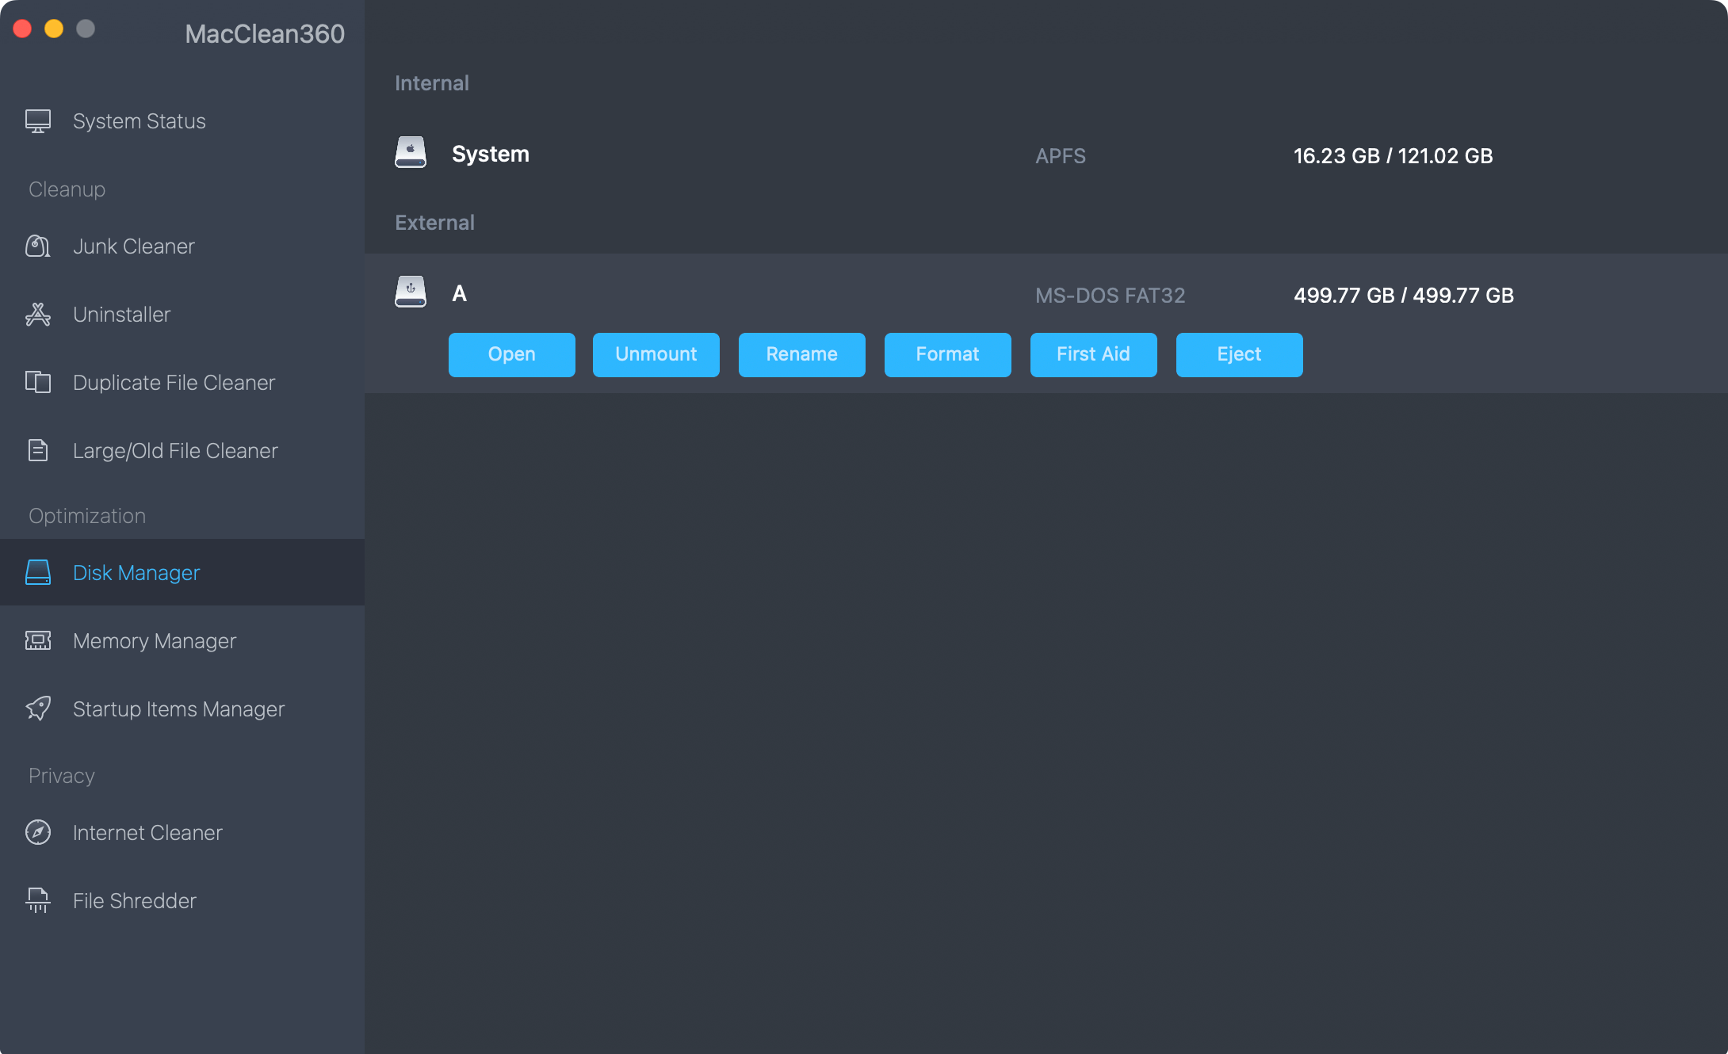Open Duplicate File Cleaner

182,383
